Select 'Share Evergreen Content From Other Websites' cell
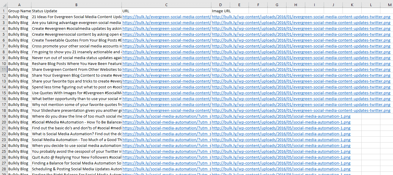Image resolution: width=393 pixels, height=175 pixels. click(76, 69)
